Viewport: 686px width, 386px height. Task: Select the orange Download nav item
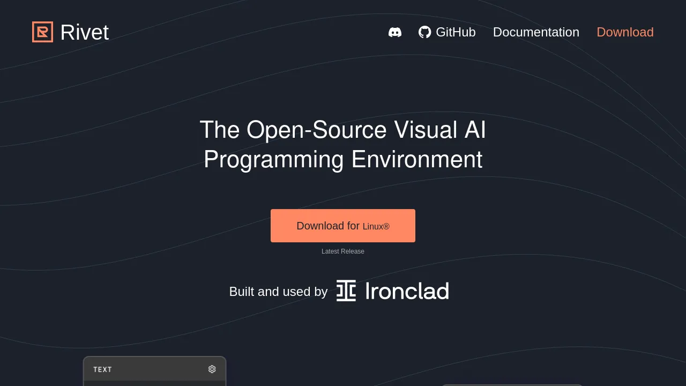(x=625, y=32)
